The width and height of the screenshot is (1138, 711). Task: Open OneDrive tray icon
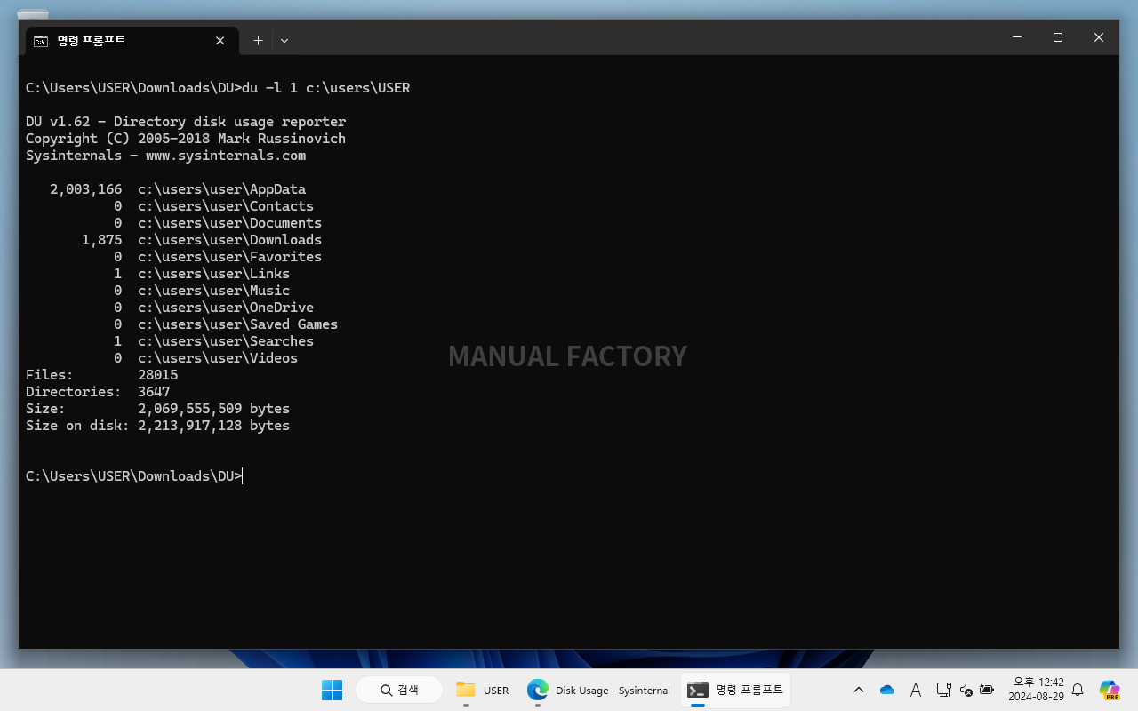tap(887, 690)
